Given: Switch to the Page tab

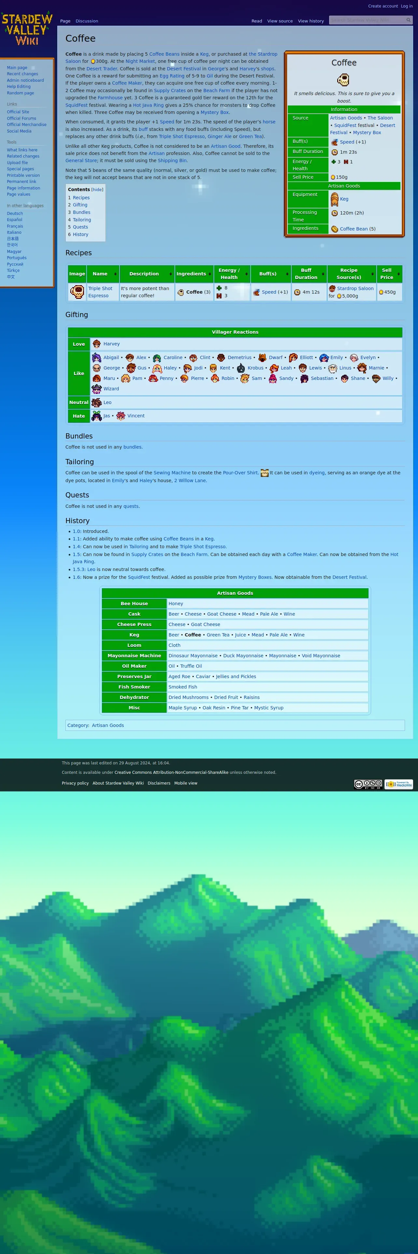Looking at the screenshot, I should pos(65,21).
